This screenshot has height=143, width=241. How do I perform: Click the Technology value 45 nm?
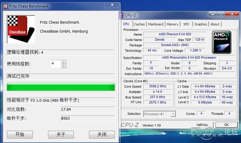[x=152, y=50]
